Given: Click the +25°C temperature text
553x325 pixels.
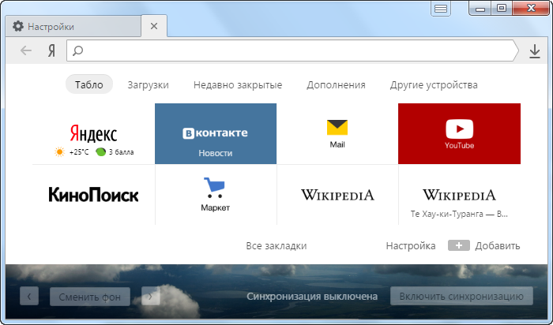Looking at the screenshot, I should click(x=79, y=152).
